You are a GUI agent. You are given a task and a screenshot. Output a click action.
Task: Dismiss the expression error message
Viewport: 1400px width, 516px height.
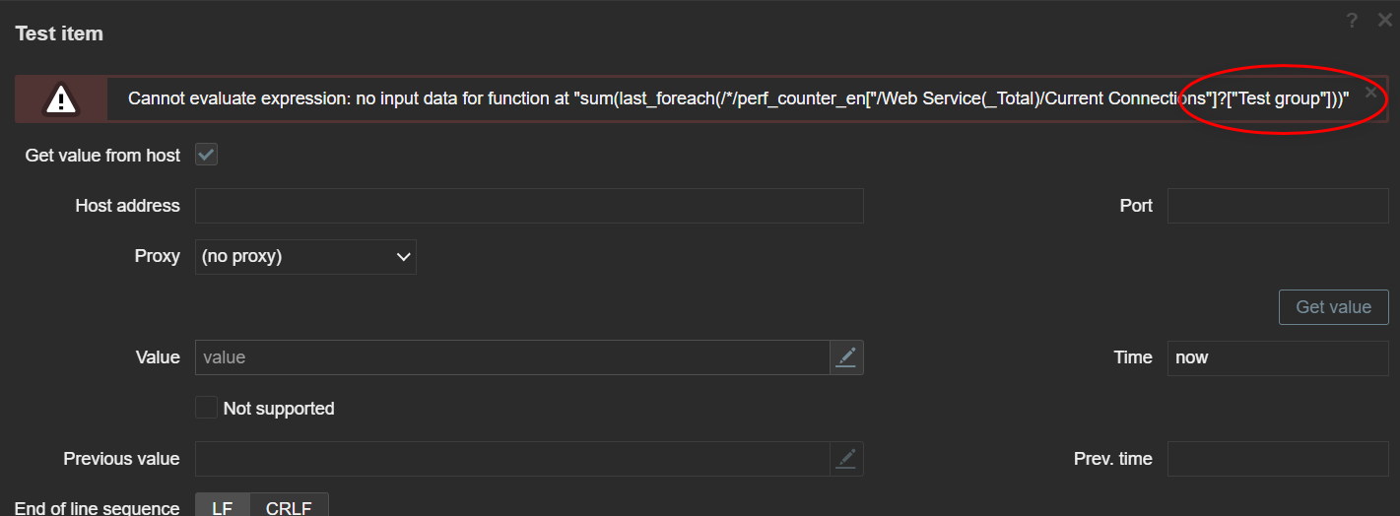pos(1370,92)
